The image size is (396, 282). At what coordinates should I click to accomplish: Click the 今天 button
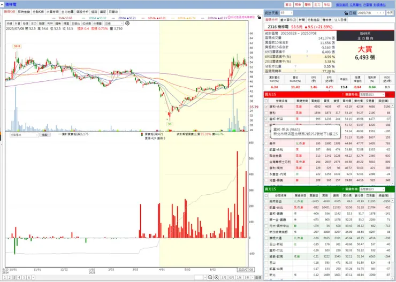coord(390,13)
